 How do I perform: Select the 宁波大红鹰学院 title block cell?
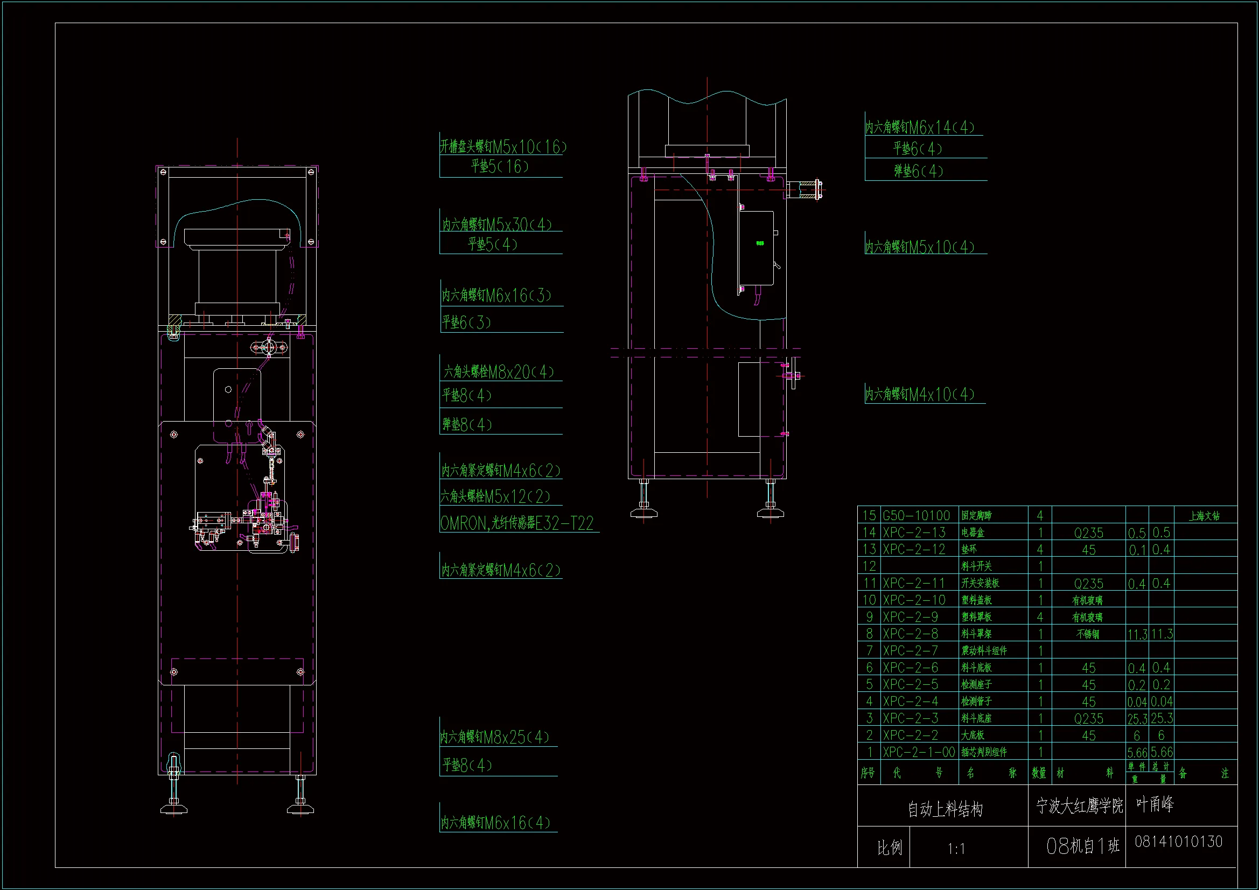pos(1079,805)
